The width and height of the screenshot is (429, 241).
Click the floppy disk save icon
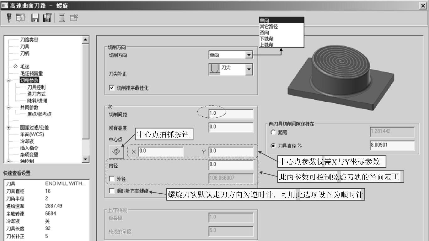(35, 18)
